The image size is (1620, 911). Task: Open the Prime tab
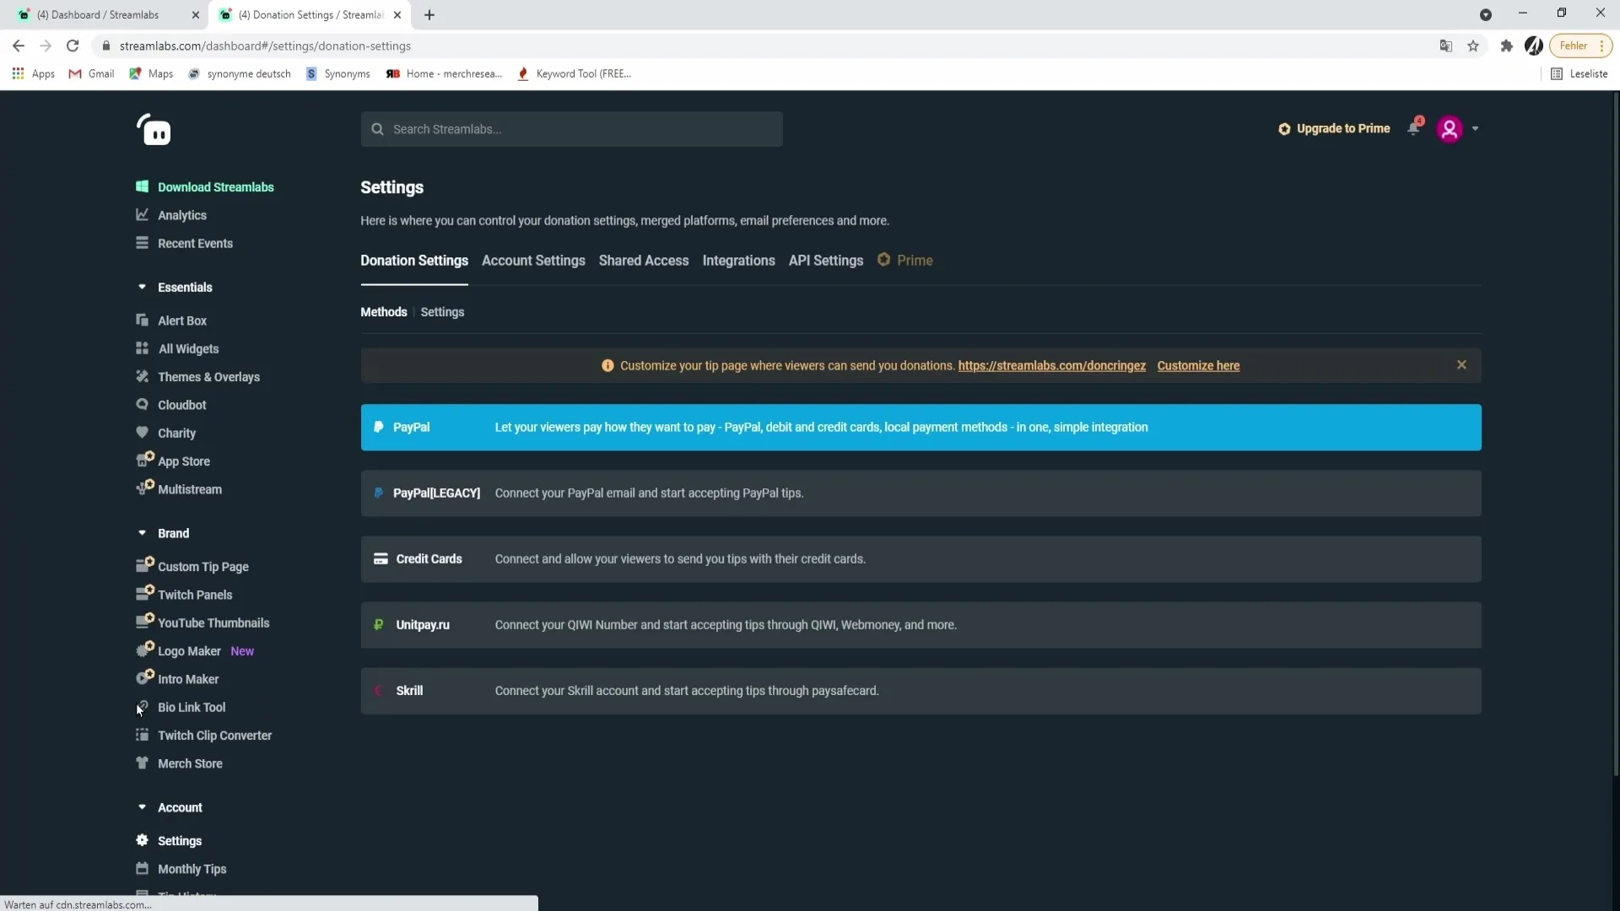pos(904,261)
